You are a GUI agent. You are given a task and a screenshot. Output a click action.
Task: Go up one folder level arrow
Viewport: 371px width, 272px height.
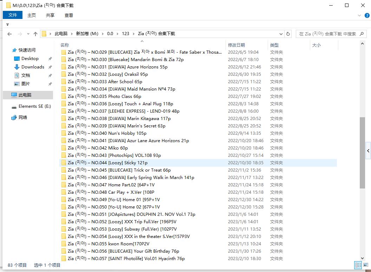coord(35,34)
